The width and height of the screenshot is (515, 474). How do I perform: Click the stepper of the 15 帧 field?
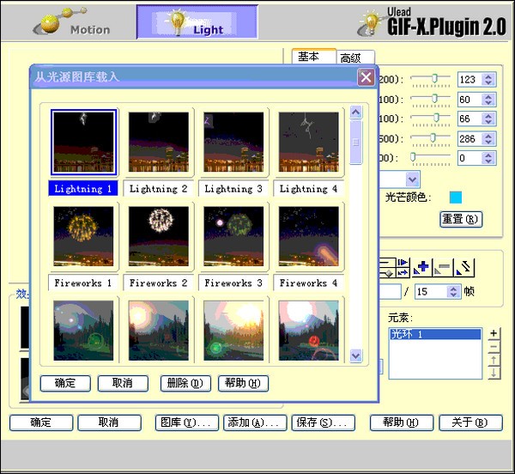[x=453, y=291]
